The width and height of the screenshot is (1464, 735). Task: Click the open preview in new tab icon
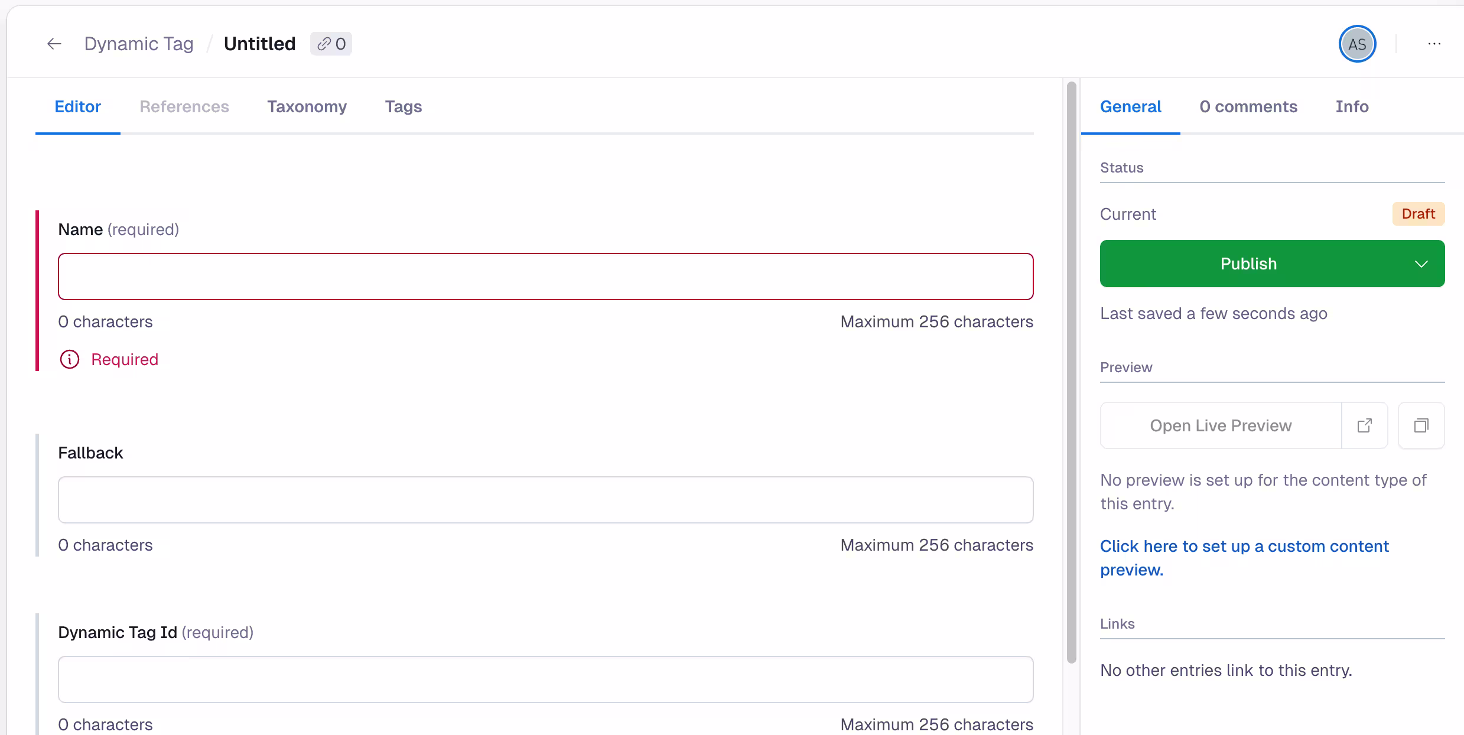(x=1365, y=425)
